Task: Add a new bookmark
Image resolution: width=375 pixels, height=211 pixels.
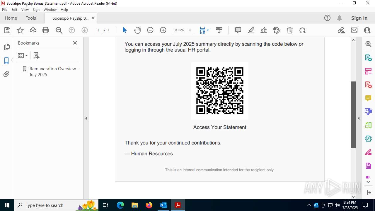Action: 36,55
